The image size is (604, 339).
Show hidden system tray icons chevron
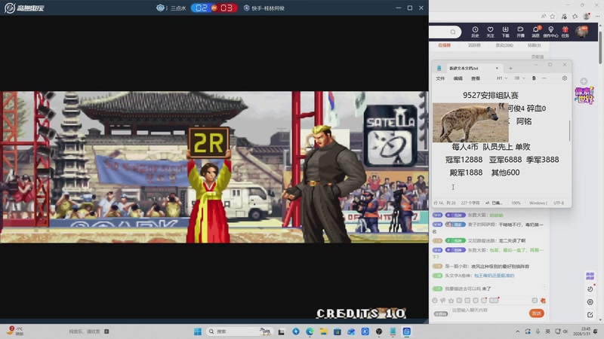pyautogui.click(x=518, y=331)
